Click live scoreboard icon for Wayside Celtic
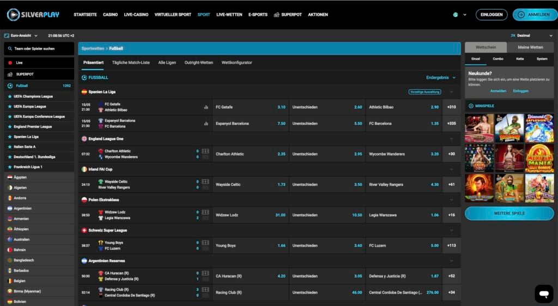 205,182
